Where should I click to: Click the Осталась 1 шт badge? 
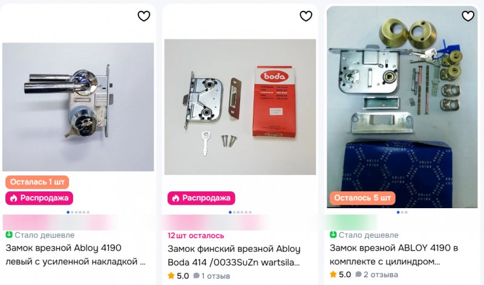tap(37, 182)
